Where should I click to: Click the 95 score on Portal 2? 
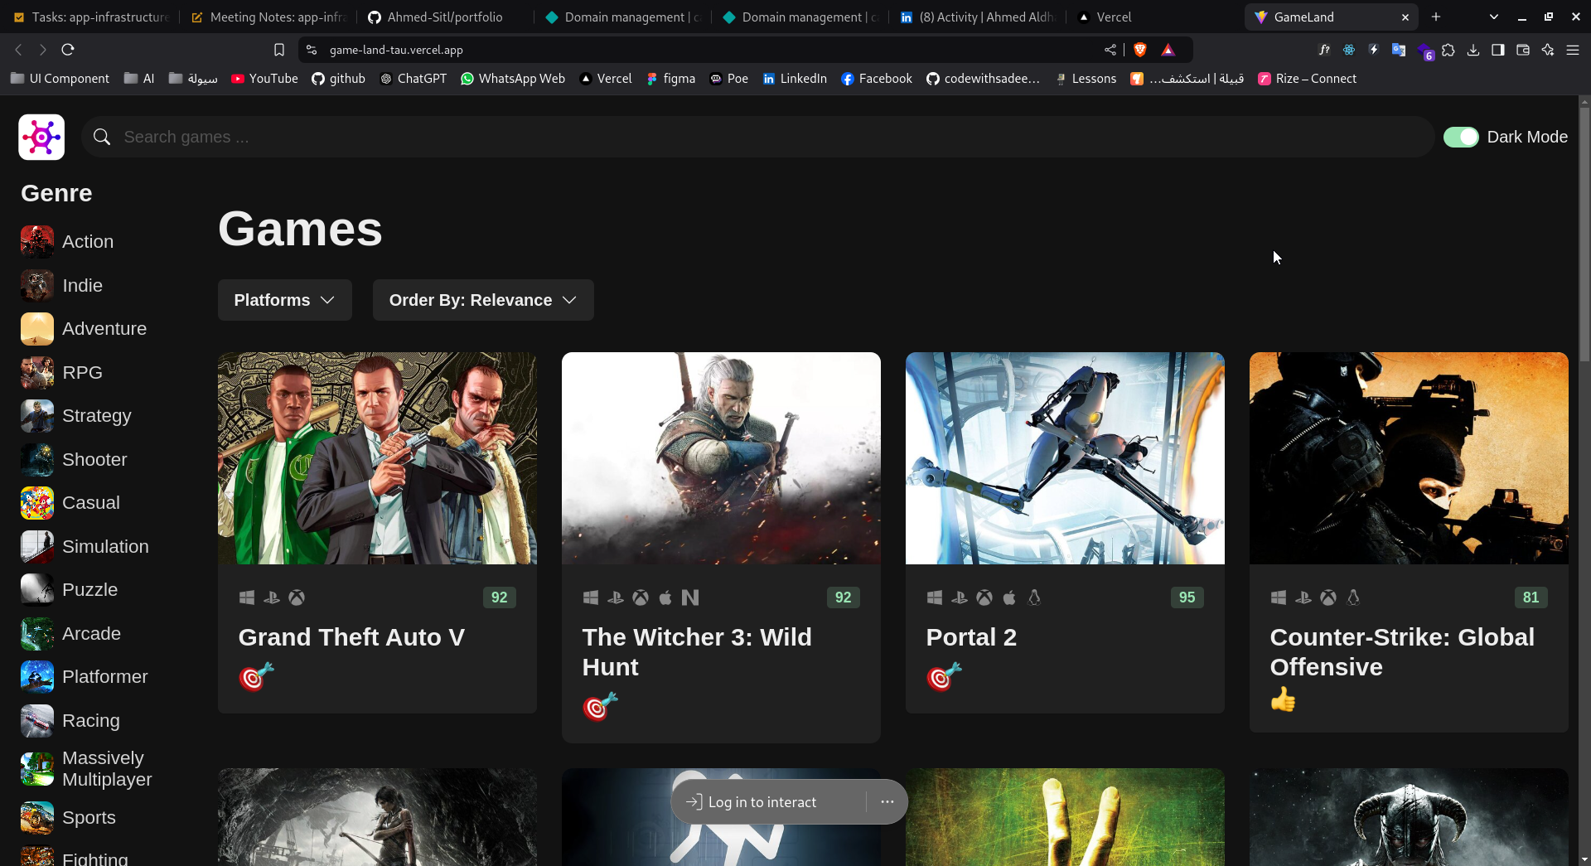[1187, 597]
